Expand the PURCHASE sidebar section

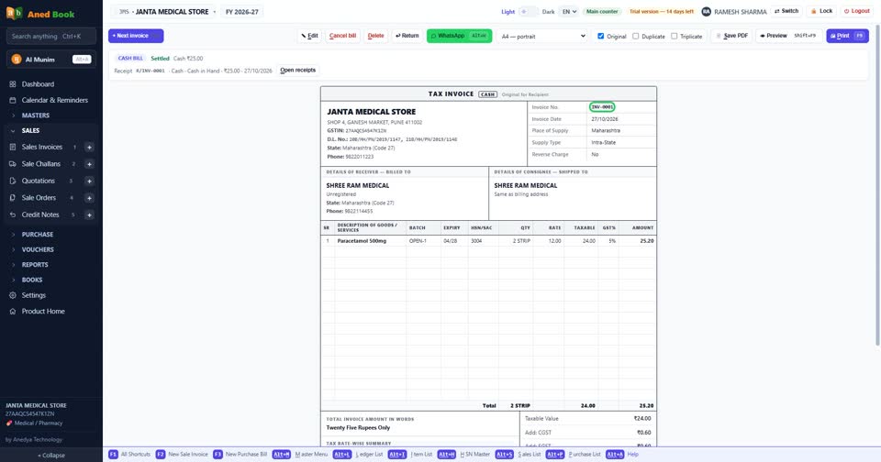38,234
